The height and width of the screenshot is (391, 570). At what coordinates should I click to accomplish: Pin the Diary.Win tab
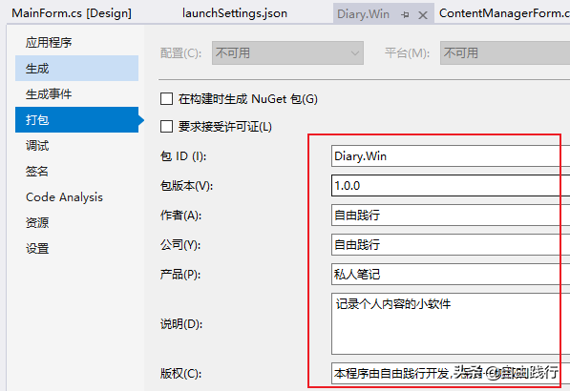click(x=405, y=15)
